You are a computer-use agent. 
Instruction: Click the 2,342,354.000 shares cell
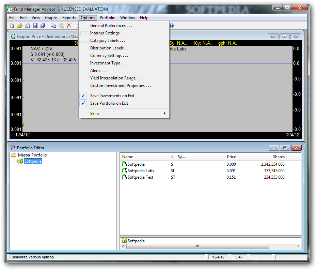click(273, 164)
